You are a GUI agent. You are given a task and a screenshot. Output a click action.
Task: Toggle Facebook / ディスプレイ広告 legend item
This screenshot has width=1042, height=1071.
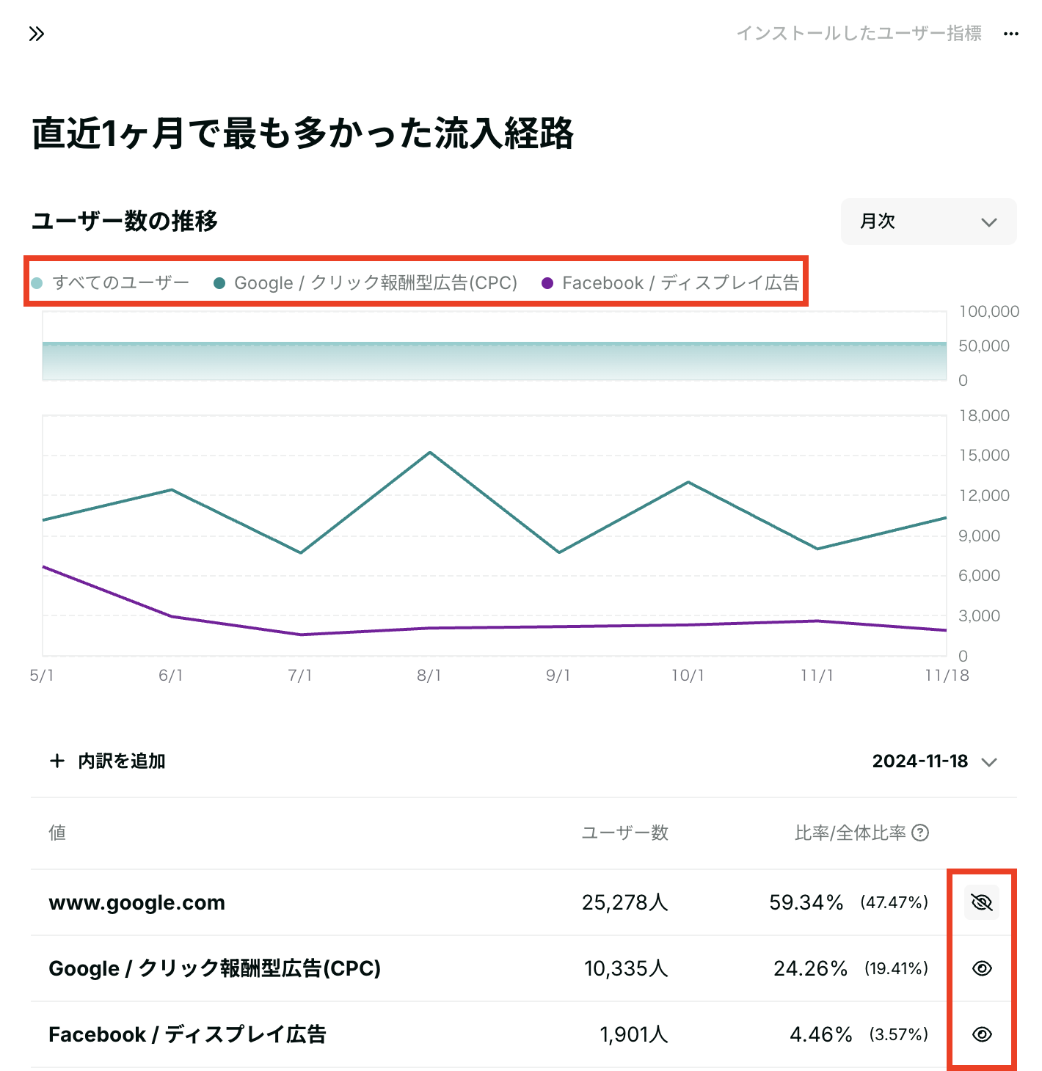[x=670, y=282]
